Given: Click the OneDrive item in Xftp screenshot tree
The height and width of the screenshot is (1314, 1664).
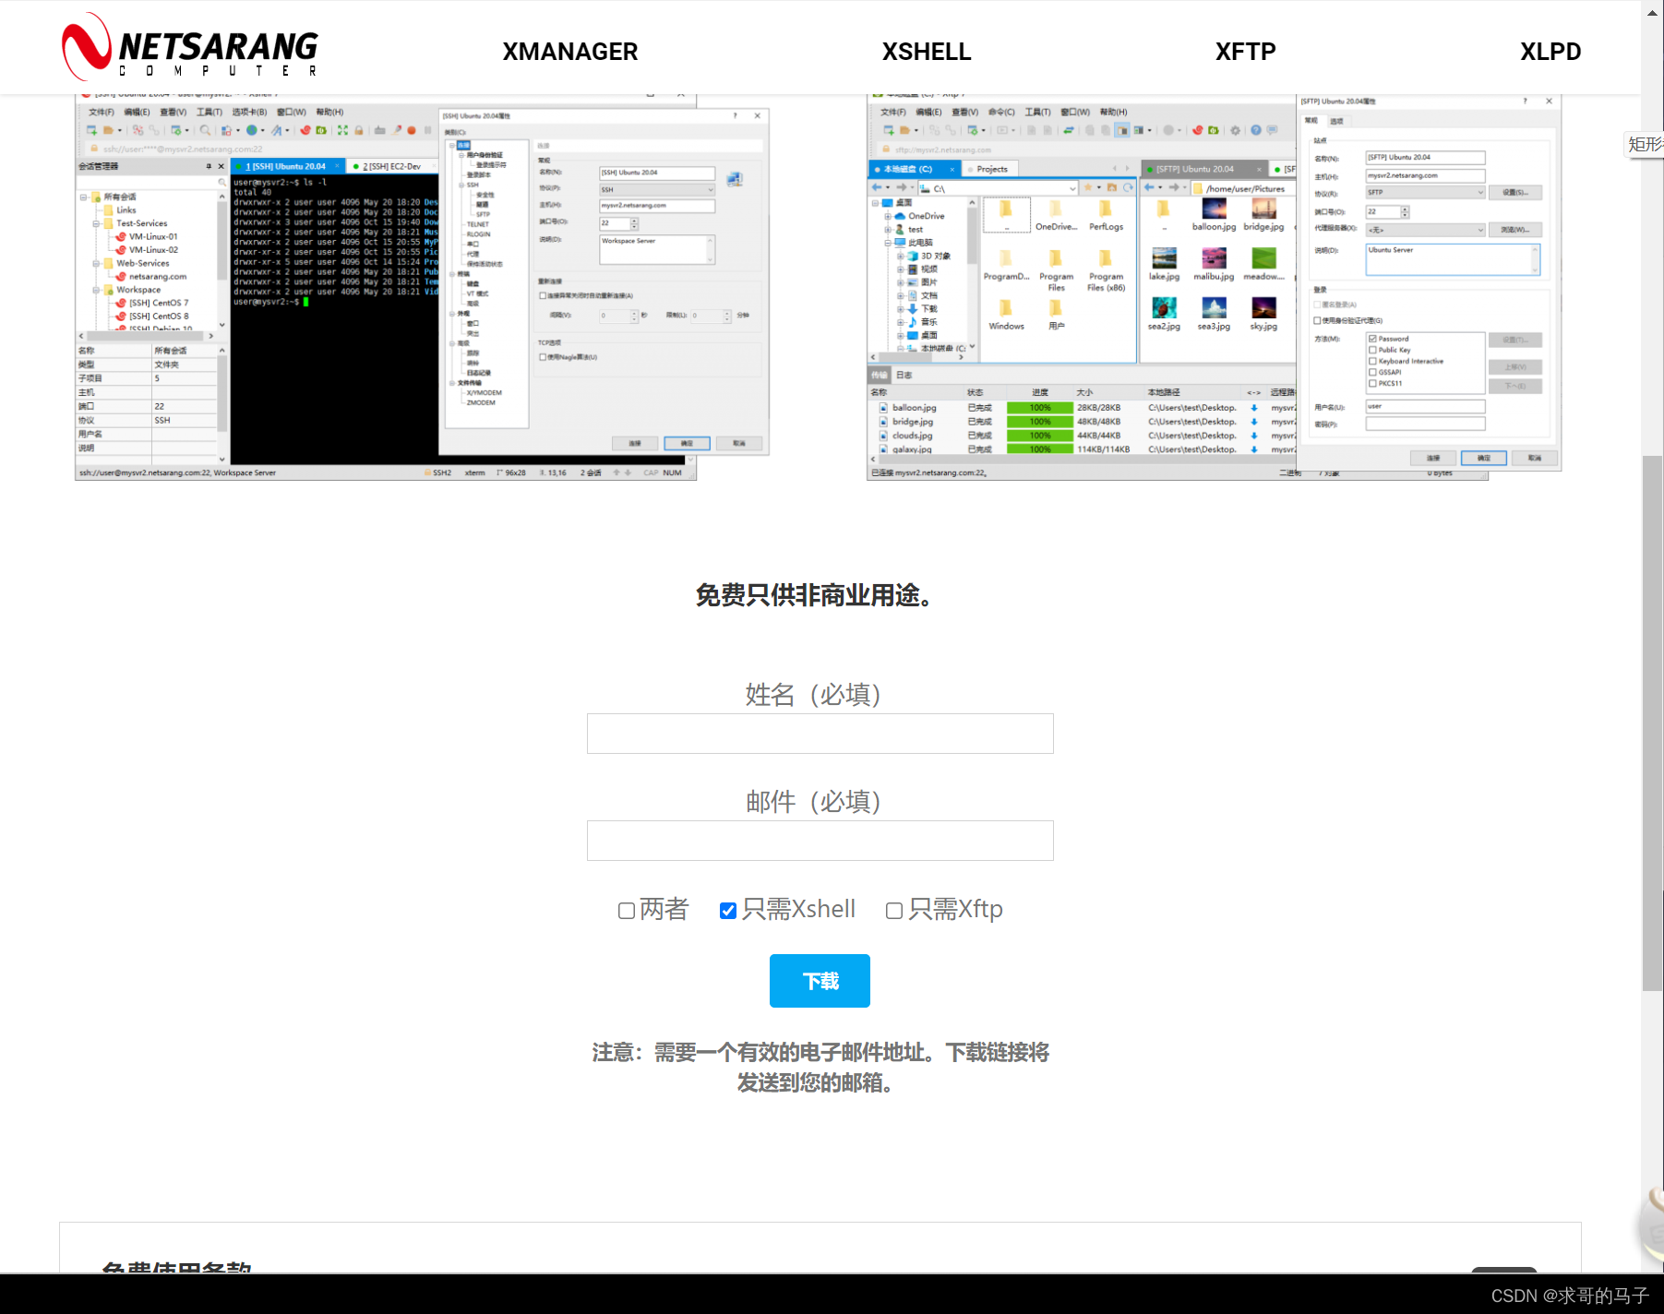Looking at the screenshot, I should click(x=925, y=216).
